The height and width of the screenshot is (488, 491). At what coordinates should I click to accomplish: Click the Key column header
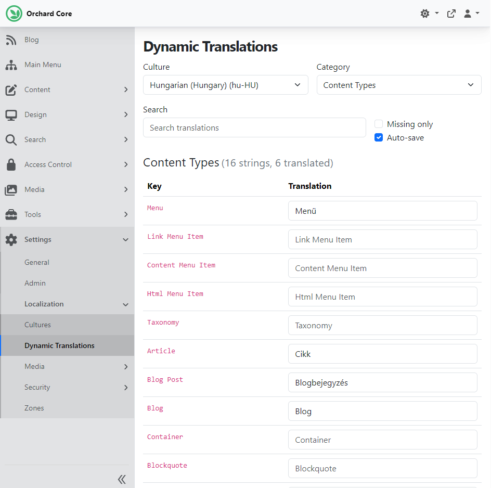[154, 186]
